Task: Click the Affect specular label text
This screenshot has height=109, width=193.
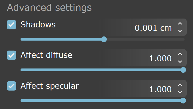Action: point(50,86)
